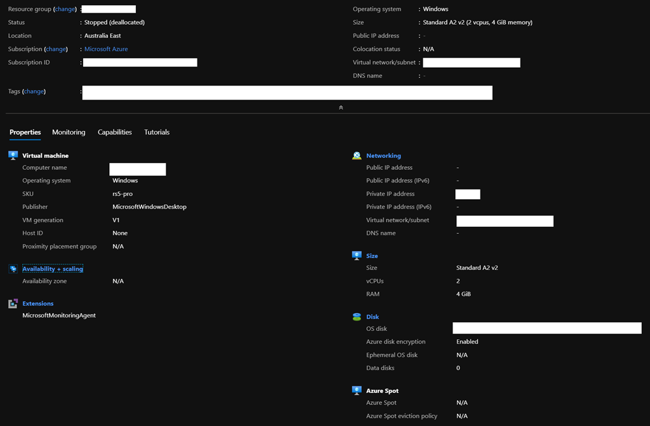Select the Properties tab
The width and height of the screenshot is (650, 426).
[25, 132]
